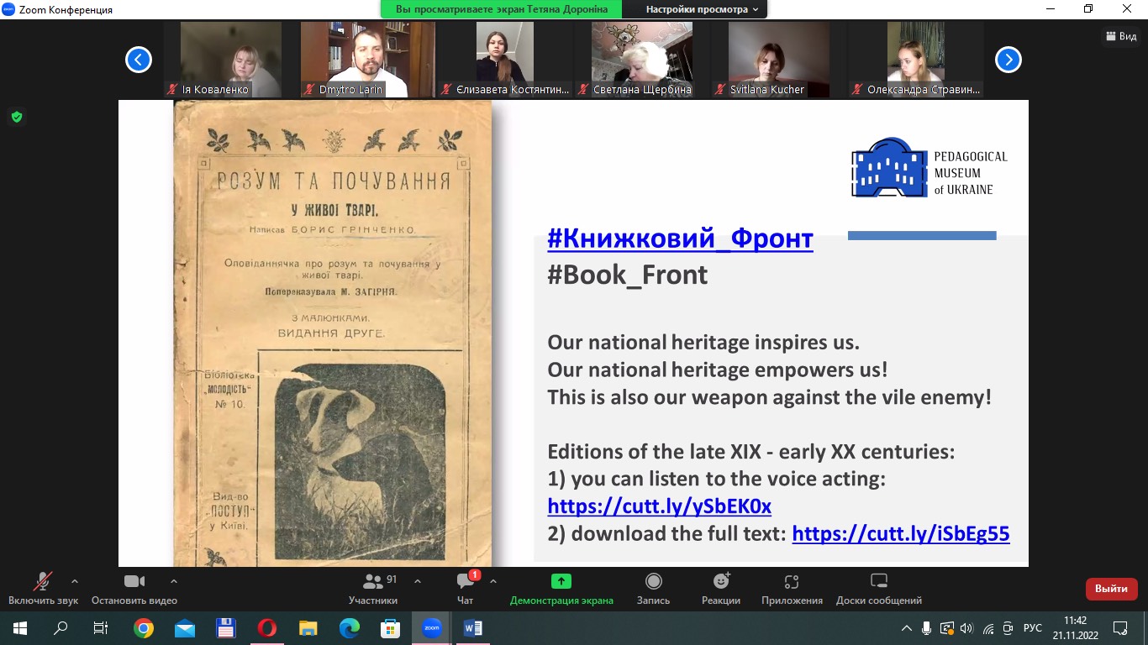Open the Приложения apps icon
1148x645 pixels.
791,581
